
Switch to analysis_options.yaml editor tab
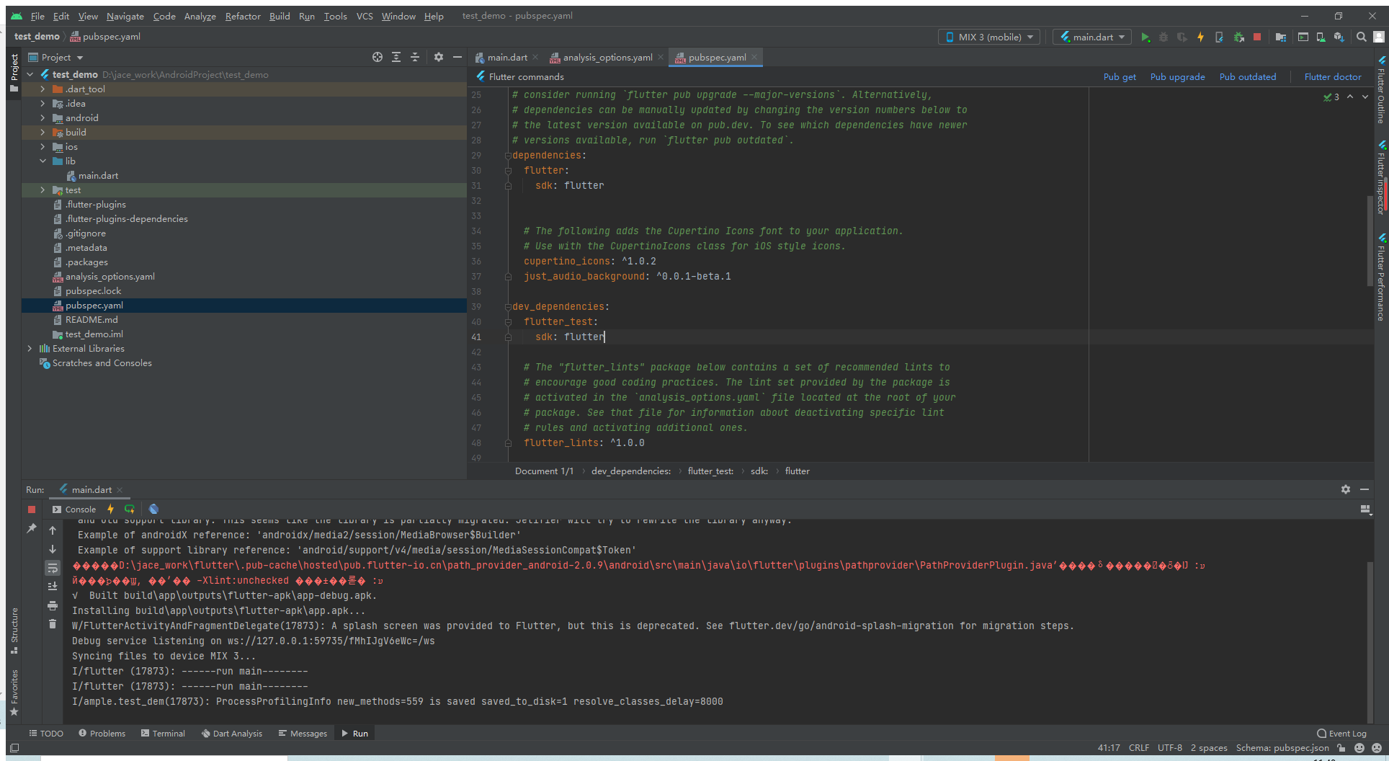(x=607, y=58)
